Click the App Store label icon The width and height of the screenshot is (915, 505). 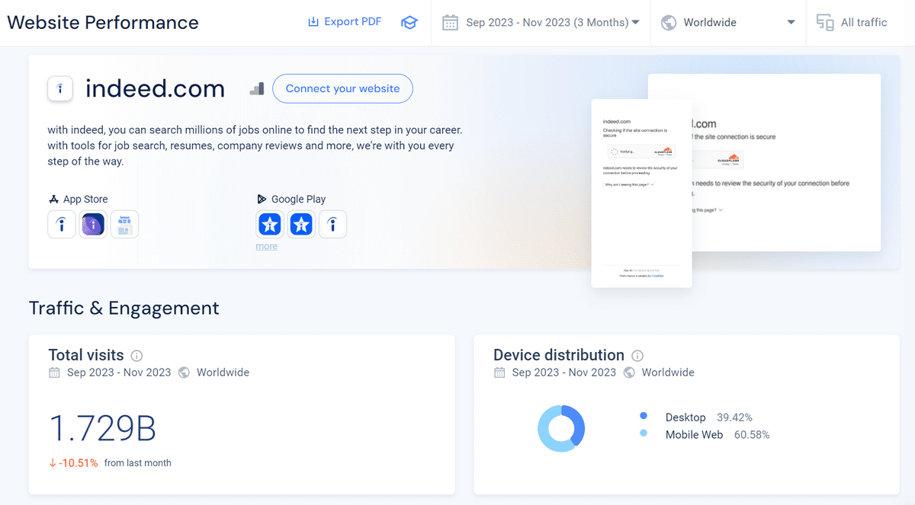click(x=54, y=200)
